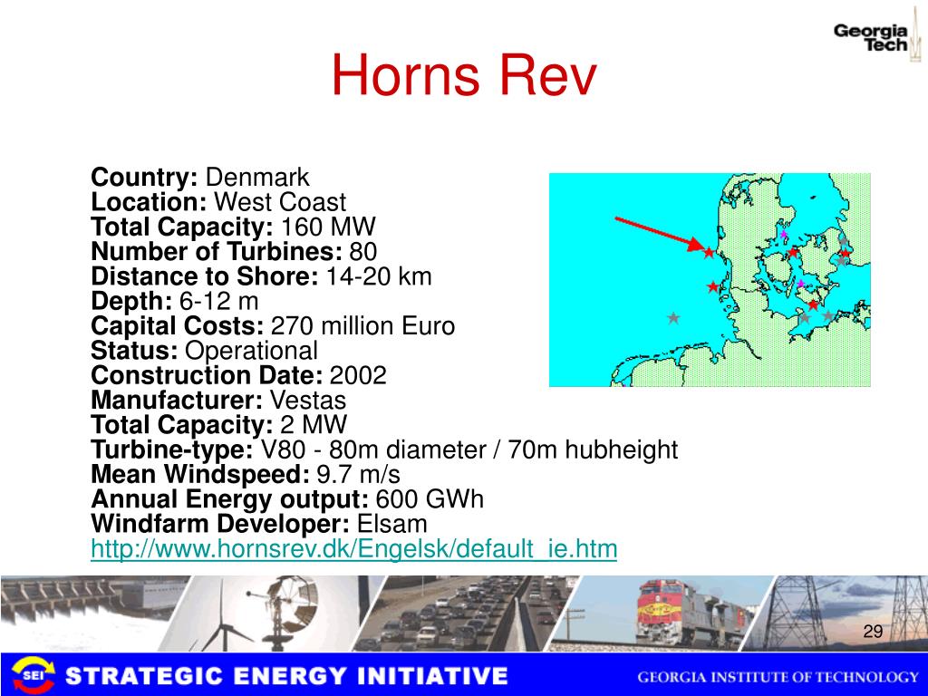This screenshot has height=696, width=928.
Task: Click the slide number 29
Action: point(873,632)
